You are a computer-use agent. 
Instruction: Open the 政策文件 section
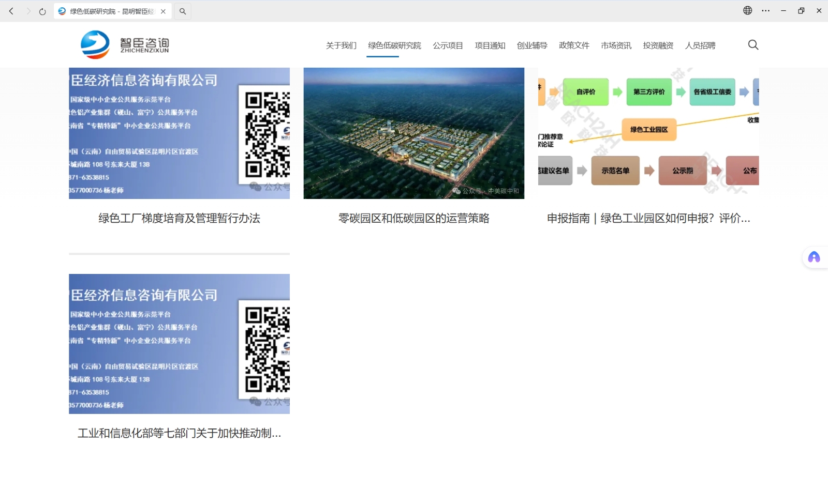tap(573, 45)
